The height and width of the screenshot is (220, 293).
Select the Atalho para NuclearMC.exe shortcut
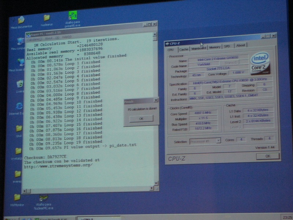(x=44, y=198)
